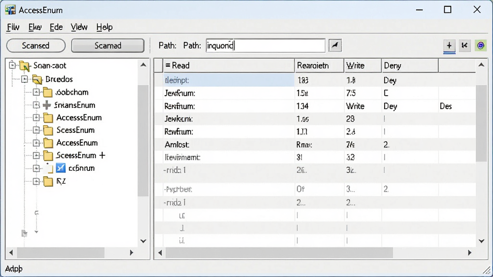
Task: Click tree panel scroll left arrow
Action: pos(11,252)
